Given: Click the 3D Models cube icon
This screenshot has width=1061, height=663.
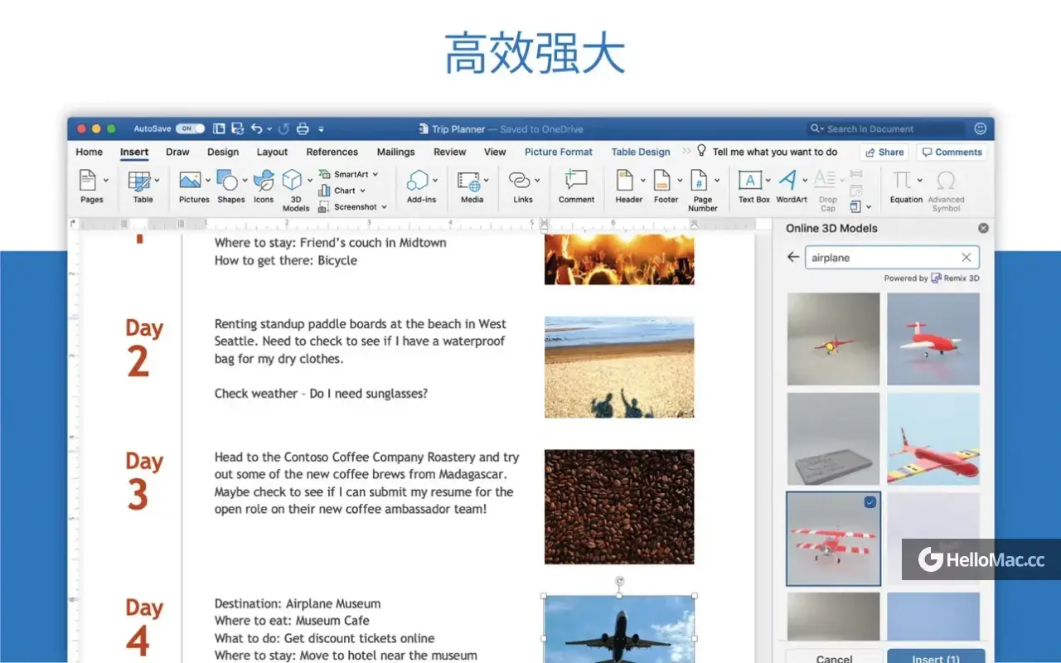Looking at the screenshot, I should [293, 180].
